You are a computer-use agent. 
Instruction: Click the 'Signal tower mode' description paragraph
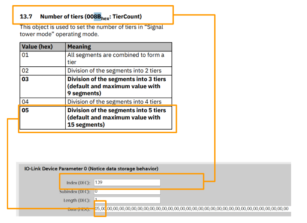point(91,30)
